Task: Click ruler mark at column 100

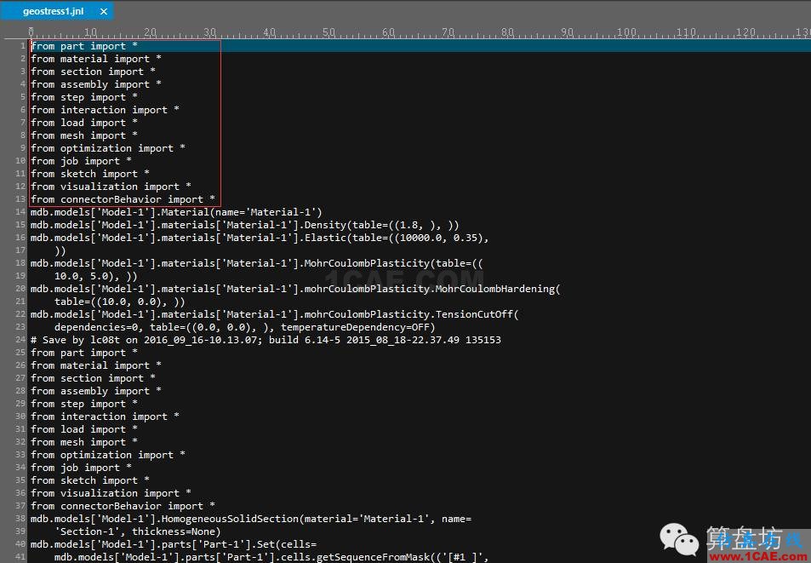Action: pos(626,32)
